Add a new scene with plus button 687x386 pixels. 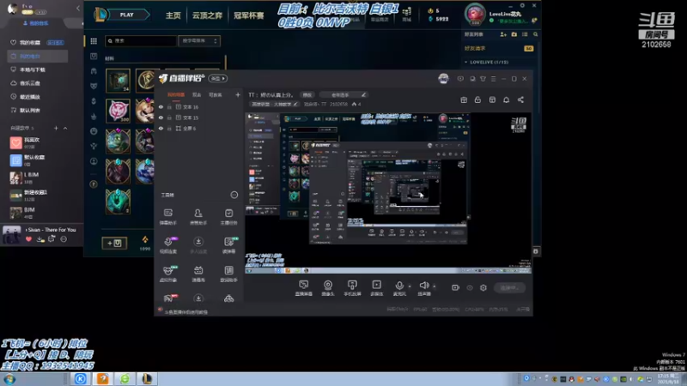pyautogui.click(x=238, y=95)
